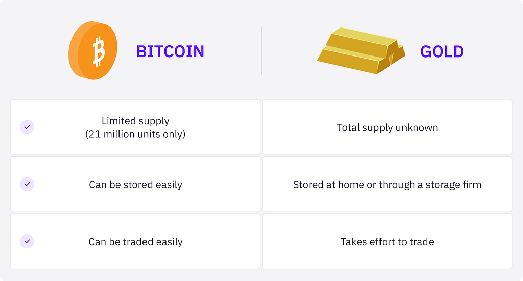Select the GOLD heading text
523x281 pixels.
(442, 51)
